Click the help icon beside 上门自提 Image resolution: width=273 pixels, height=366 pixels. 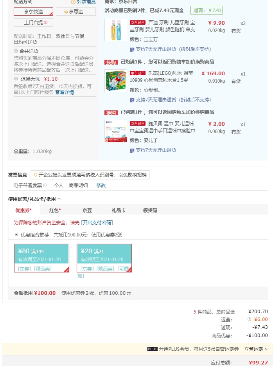click(46, 22)
